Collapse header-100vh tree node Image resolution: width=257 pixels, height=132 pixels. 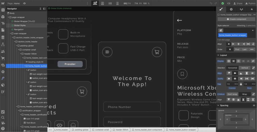click(x=21, y=54)
